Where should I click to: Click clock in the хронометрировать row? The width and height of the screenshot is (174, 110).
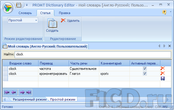click(23, 74)
